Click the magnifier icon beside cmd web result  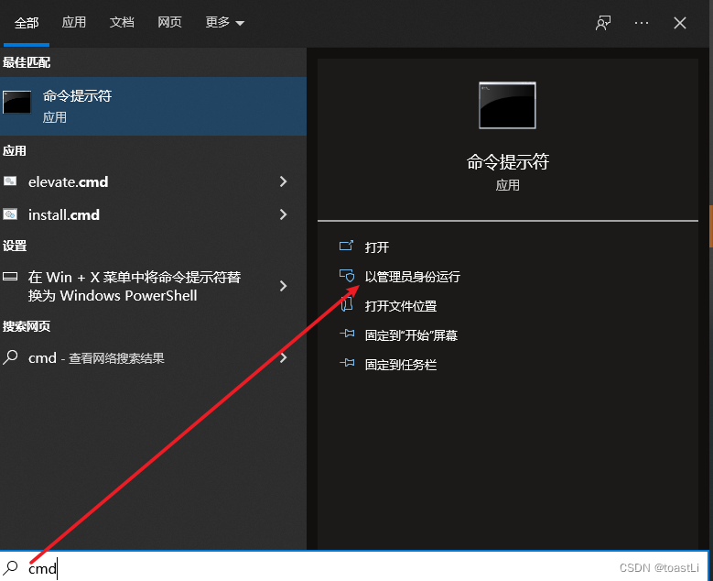(10, 357)
